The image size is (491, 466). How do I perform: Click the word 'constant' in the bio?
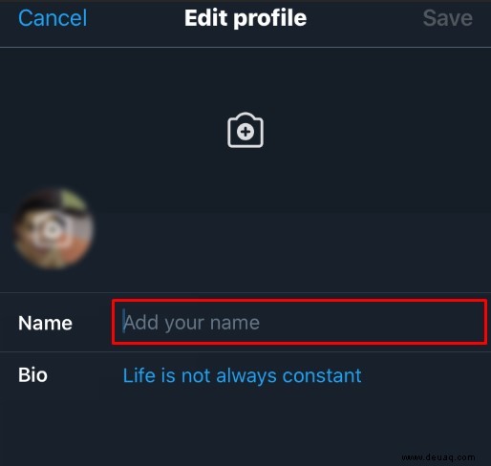[322, 375]
